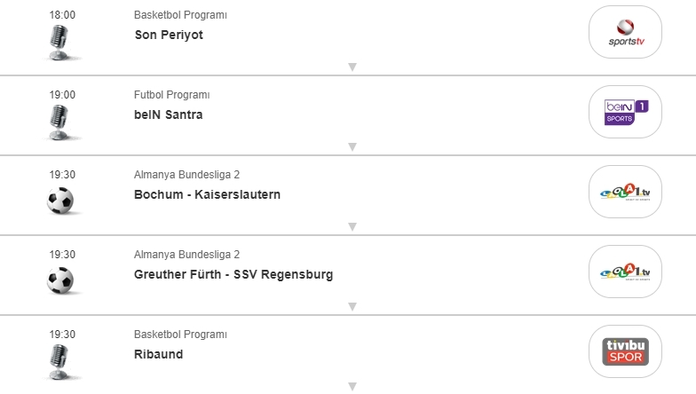Image resolution: width=696 pixels, height=394 pixels.
Task: Open the Sports TV channel logo
Action: 626,33
